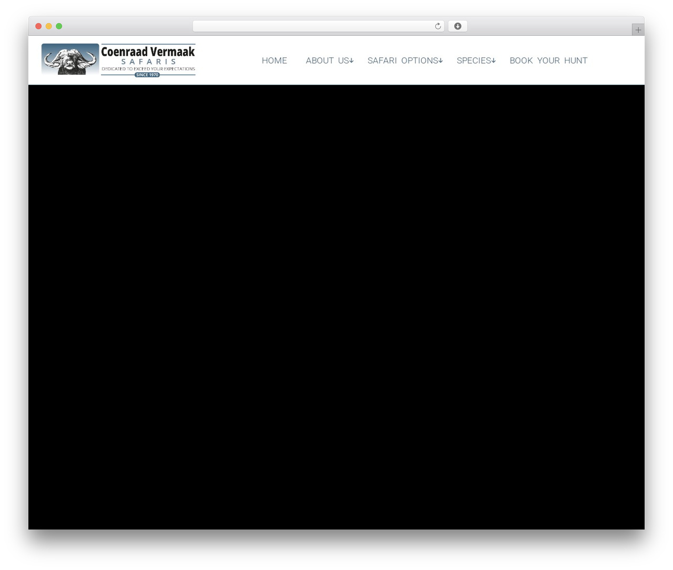This screenshot has height=570, width=673.
Task: Open the Coenraad Vermaak Safaris logo
Action: (x=118, y=60)
